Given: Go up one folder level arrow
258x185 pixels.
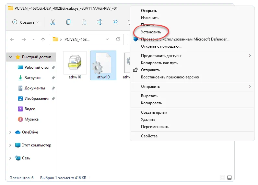Looking at the screenshot, I should pyautogui.click(x=43, y=40).
